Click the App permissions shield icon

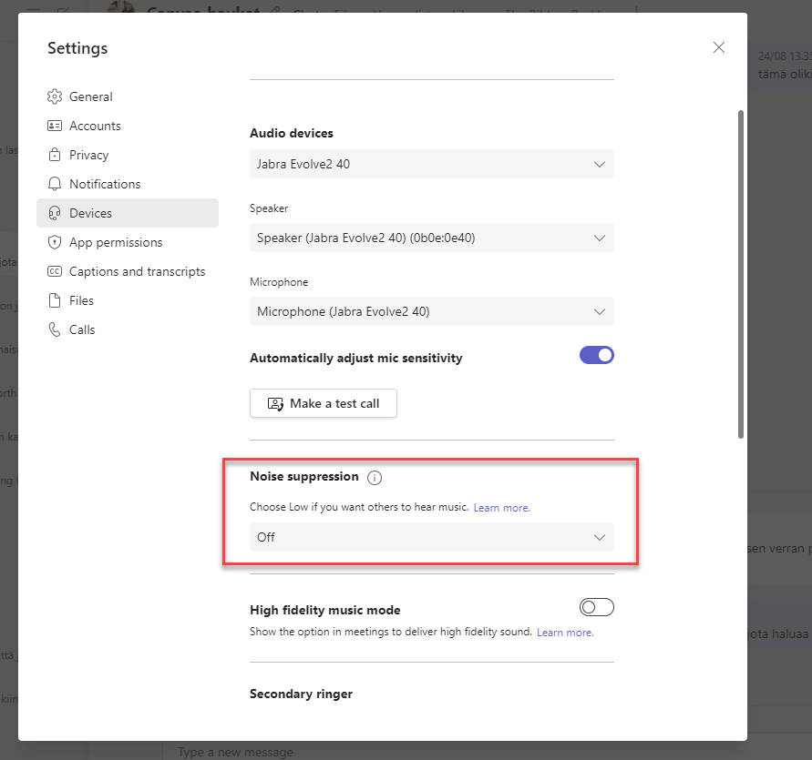pyautogui.click(x=55, y=242)
